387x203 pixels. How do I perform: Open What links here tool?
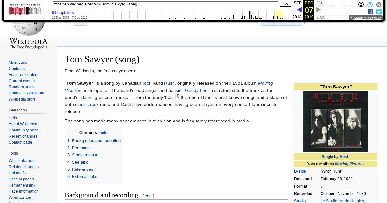[22, 161]
